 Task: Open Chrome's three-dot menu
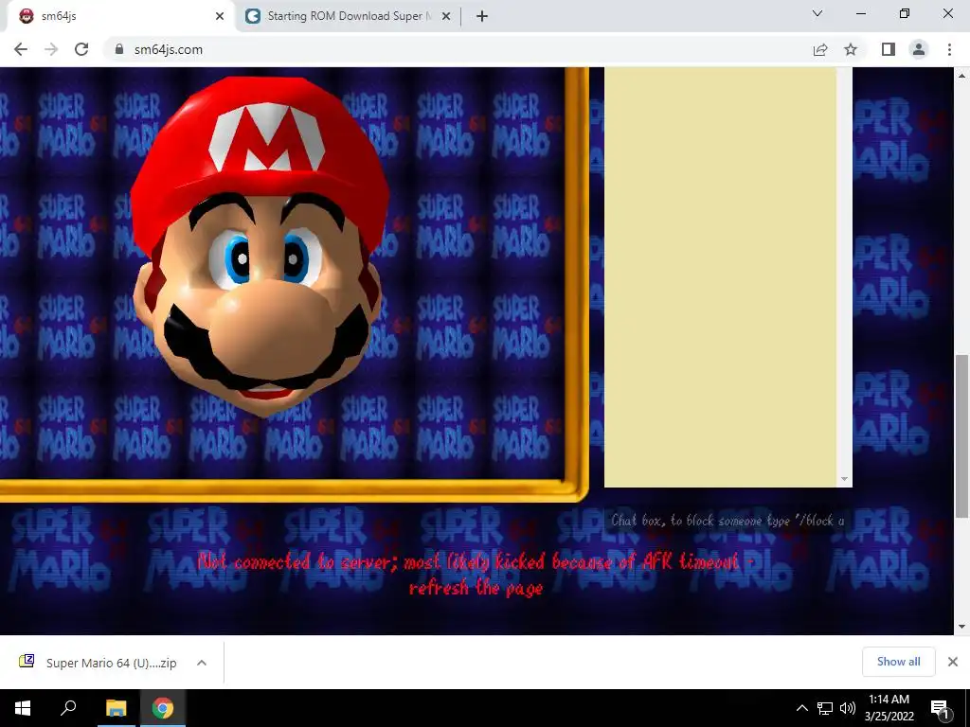[949, 49]
